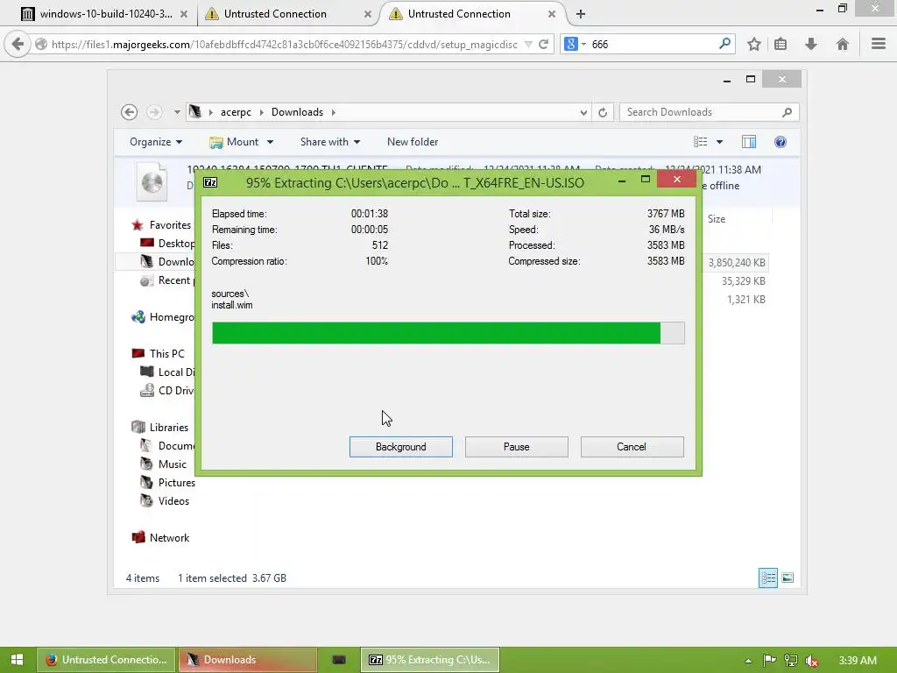This screenshot has height=673, width=897.
Task: Select Recent places in navigation pane
Action: pos(168,280)
